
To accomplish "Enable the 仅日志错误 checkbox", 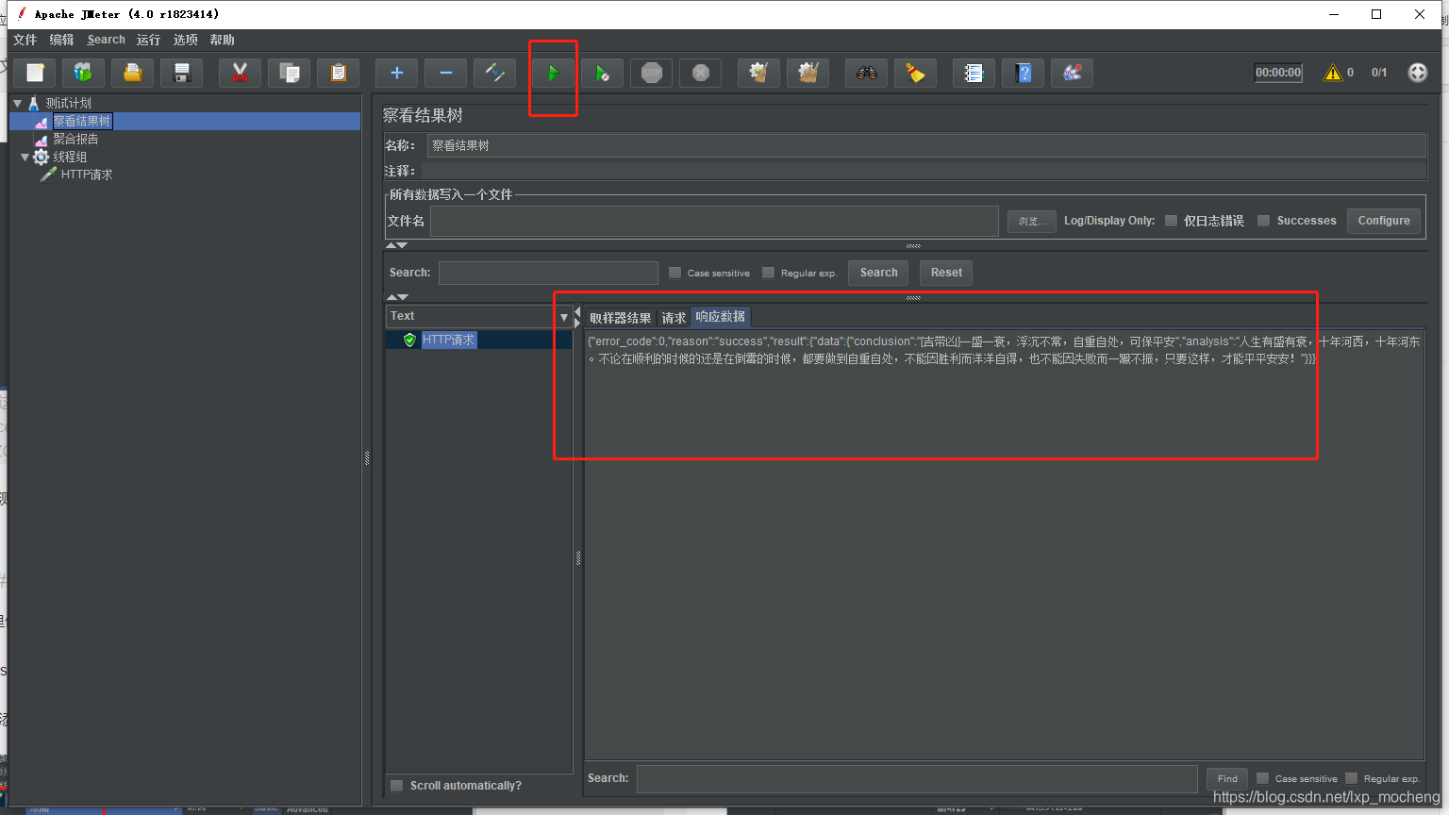I will [x=1171, y=221].
